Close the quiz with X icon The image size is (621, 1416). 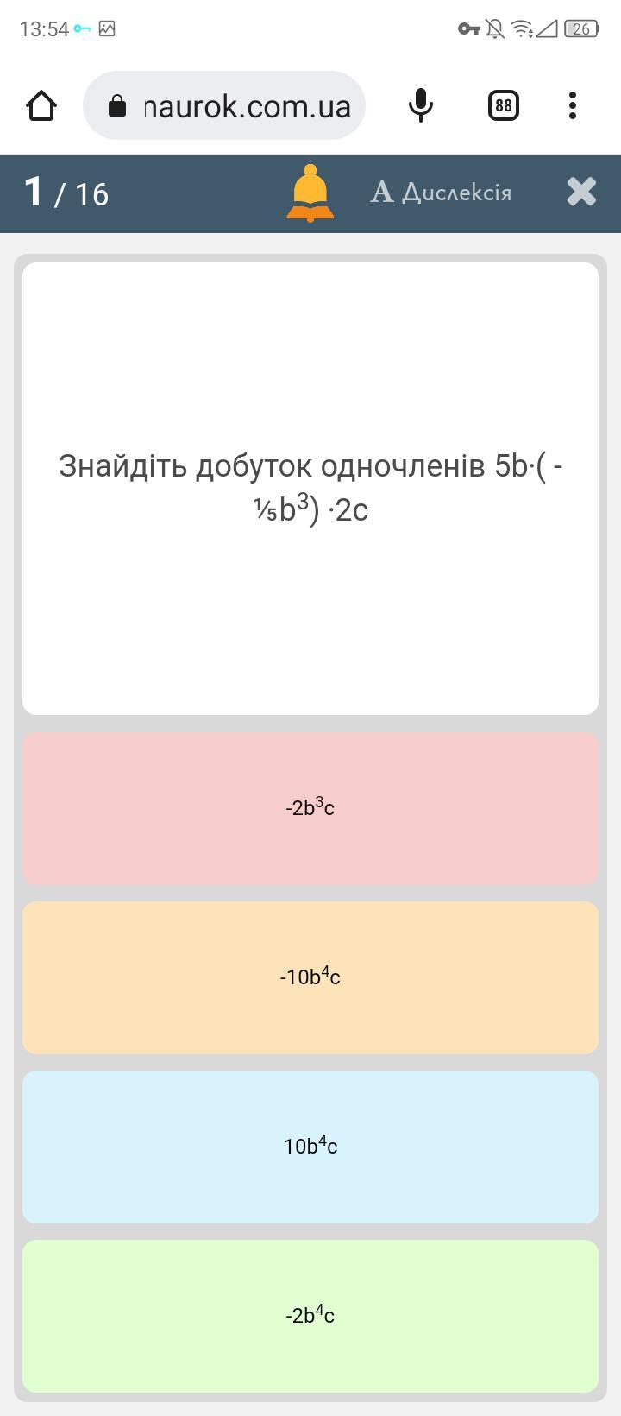[582, 192]
